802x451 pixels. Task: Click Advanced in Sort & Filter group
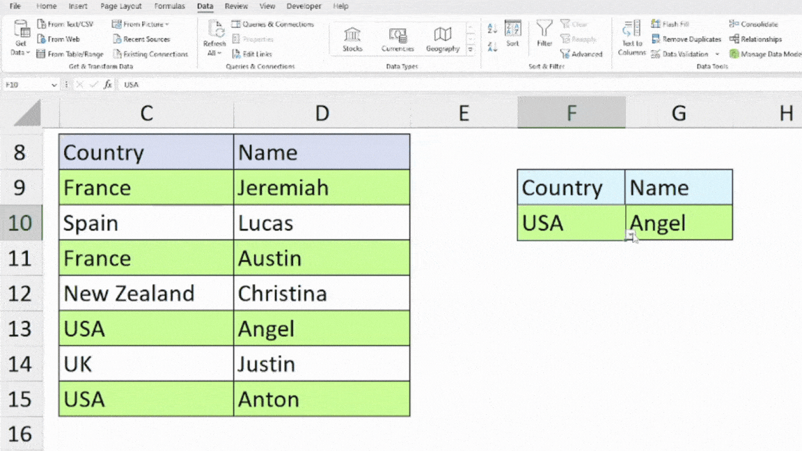pyautogui.click(x=582, y=54)
